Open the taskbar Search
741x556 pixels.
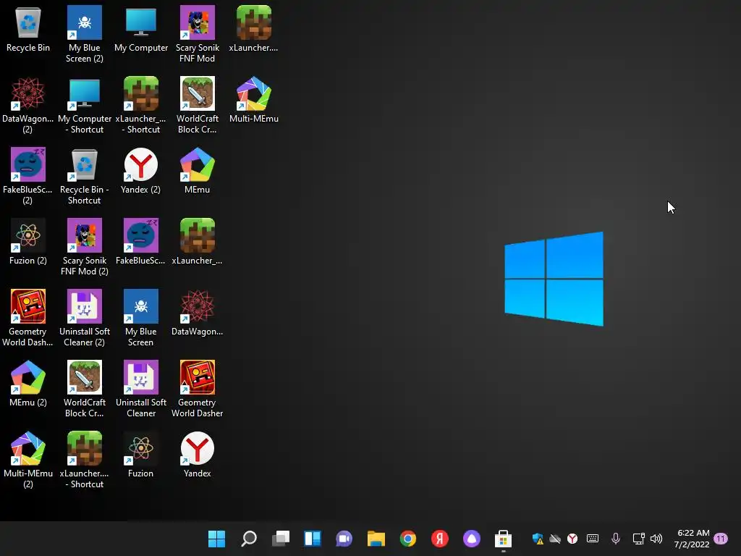249,539
